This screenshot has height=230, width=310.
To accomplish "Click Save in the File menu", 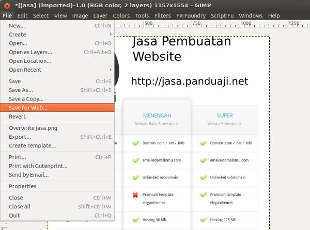I will point(57,81).
